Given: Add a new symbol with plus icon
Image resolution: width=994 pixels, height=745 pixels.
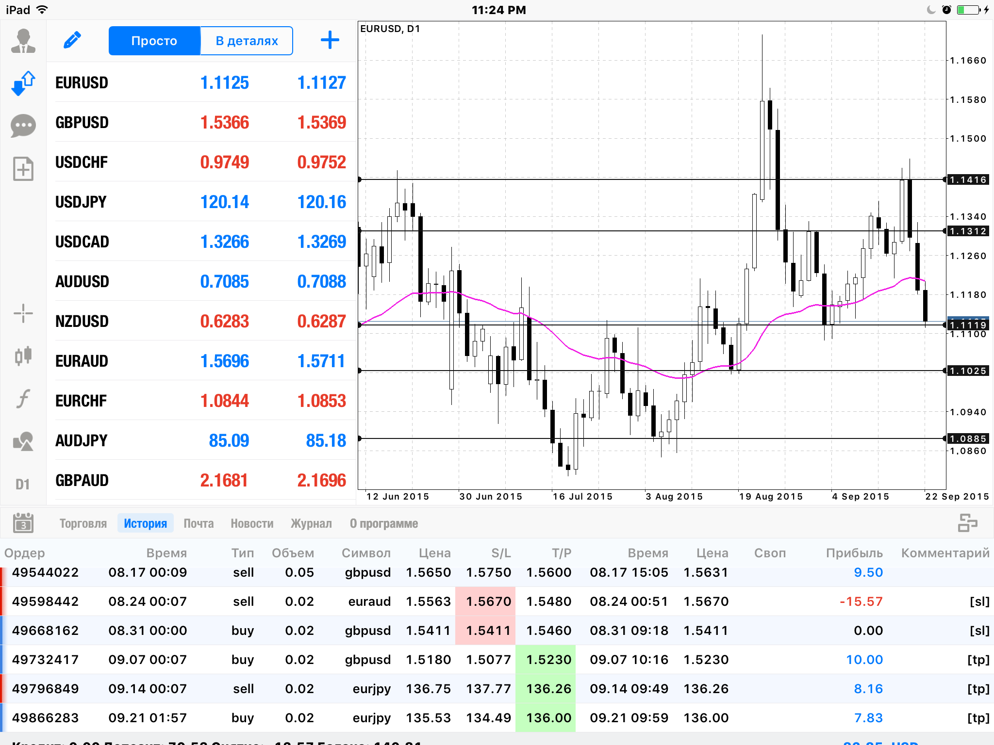Looking at the screenshot, I should [x=330, y=40].
